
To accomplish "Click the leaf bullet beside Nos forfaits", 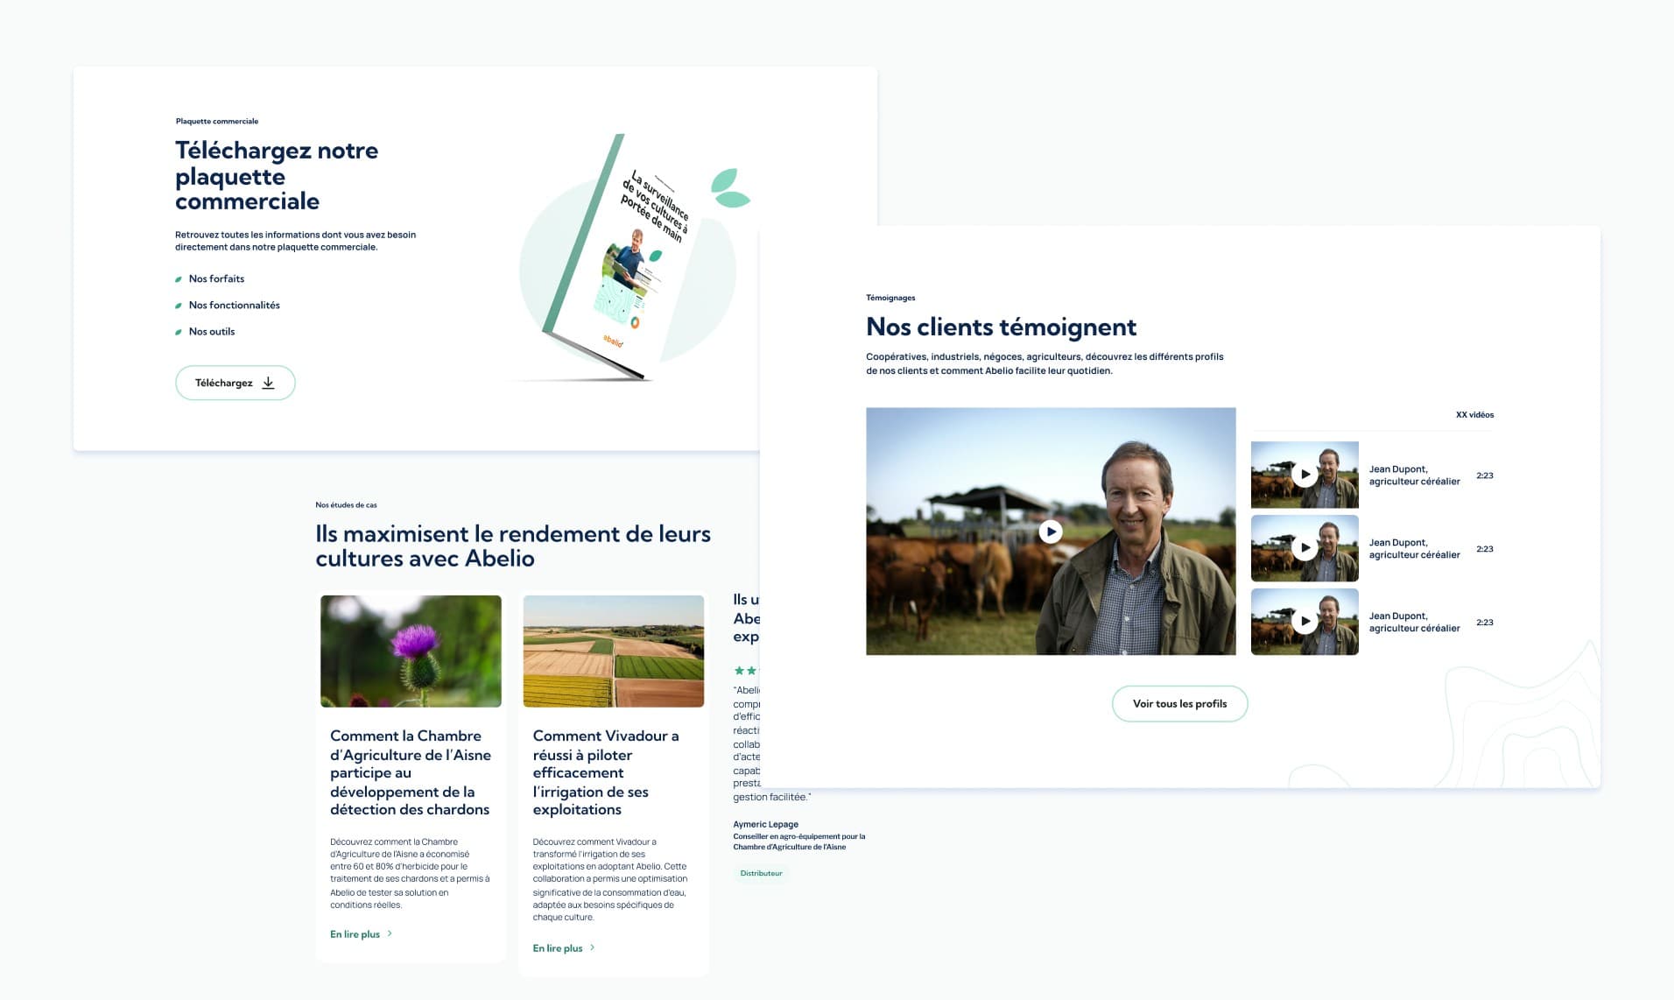I will point(179,279).
